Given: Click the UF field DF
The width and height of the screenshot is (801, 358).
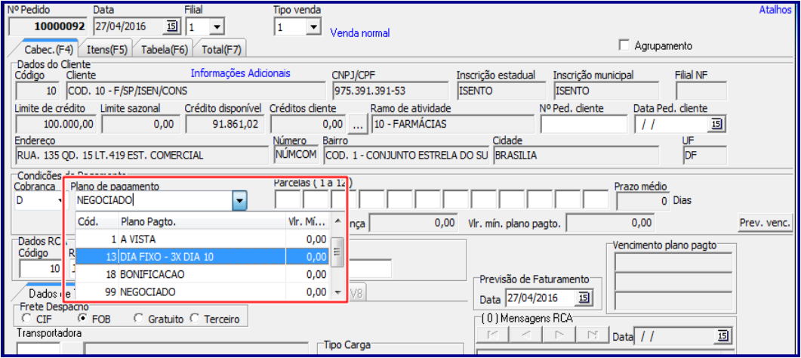Looking at the screenshot, I should (x=704, y=156).
